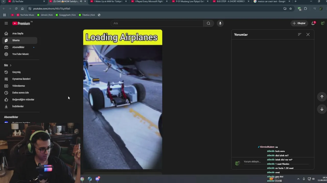Focus the Ara search field
327x183 pixels.
point(157,23)
